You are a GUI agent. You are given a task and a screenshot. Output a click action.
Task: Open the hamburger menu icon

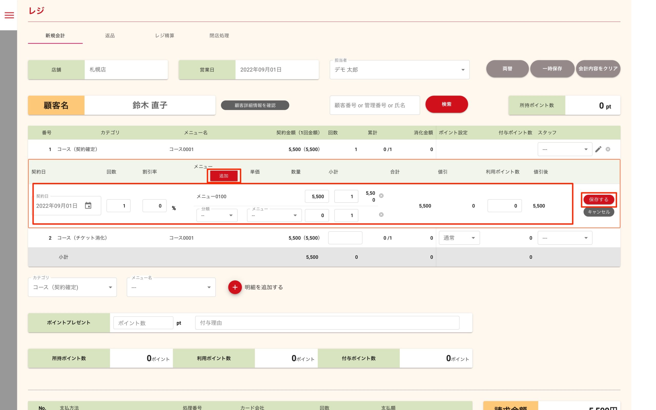click(9, 15)
